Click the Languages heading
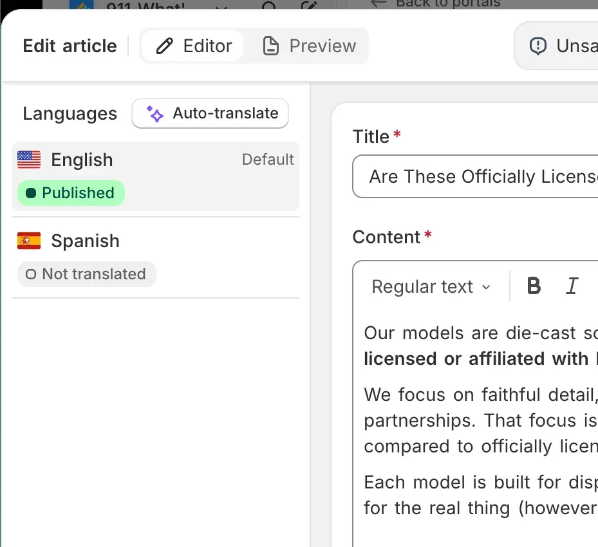The height and width of the screenshot is (547, 598). pos(70,114)
